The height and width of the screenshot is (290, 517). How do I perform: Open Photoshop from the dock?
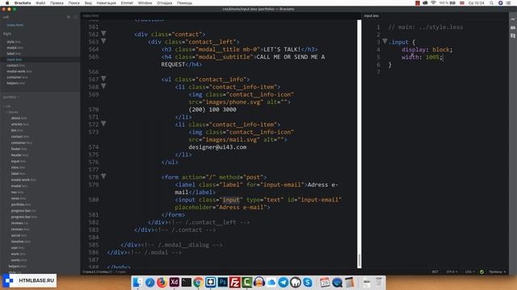[223, 282]
